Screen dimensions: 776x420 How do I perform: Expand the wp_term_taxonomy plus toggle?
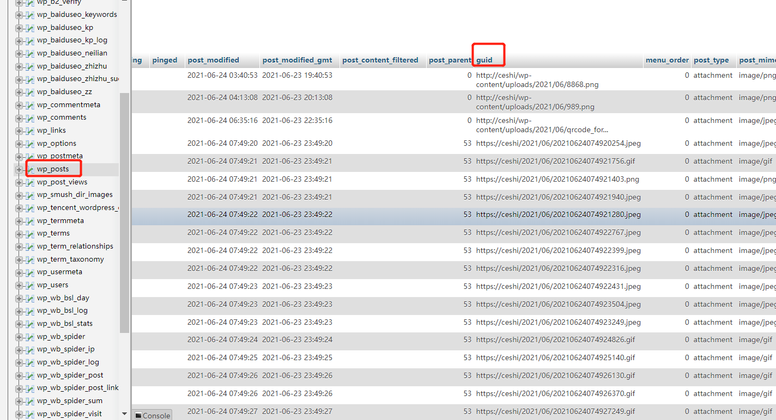[x=19, y=260]
